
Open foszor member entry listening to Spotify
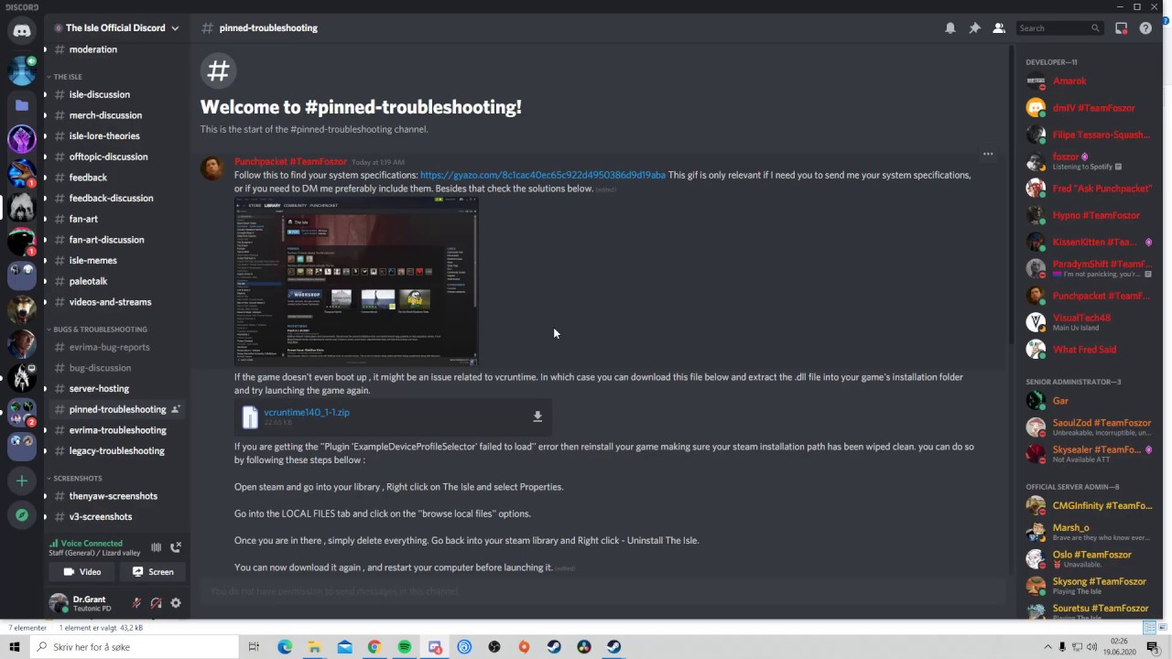click(1090, 161)
